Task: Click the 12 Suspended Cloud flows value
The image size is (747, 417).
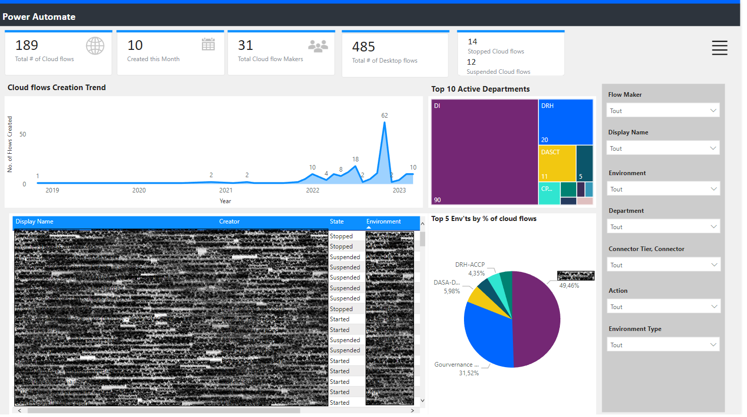Action: 472,62
